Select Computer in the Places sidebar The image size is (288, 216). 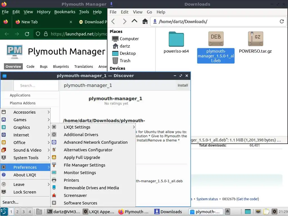click(125, 39)
